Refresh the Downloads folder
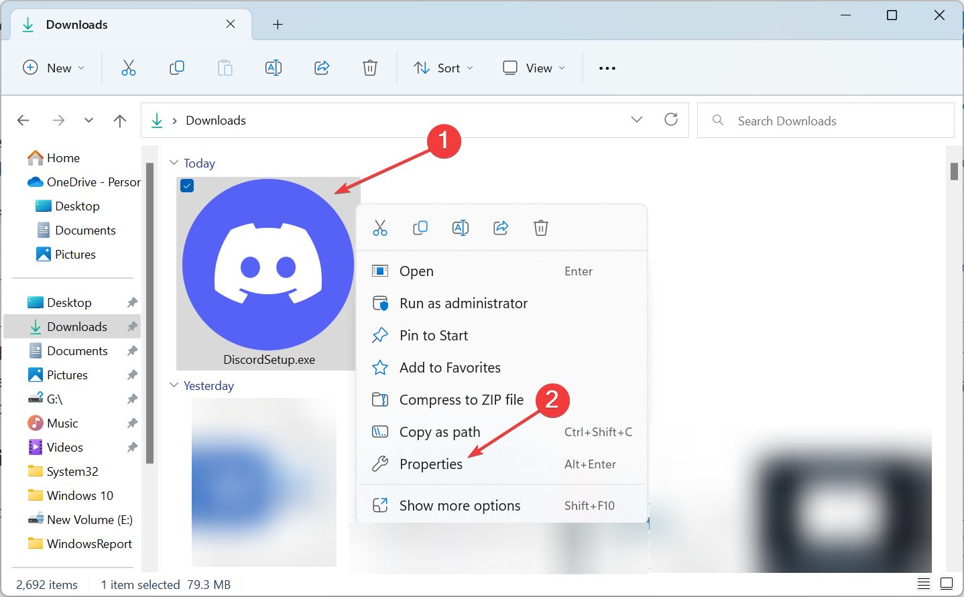The width and height of the screenshot is (964, 597). pyautogui.click(x=671, y=119)
